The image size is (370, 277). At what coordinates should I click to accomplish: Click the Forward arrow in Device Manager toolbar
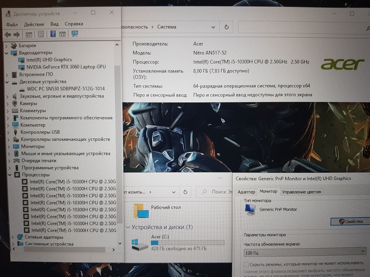(16, 35)
